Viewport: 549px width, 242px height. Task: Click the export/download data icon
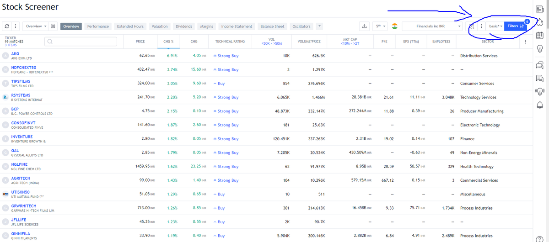coord(364,26)
